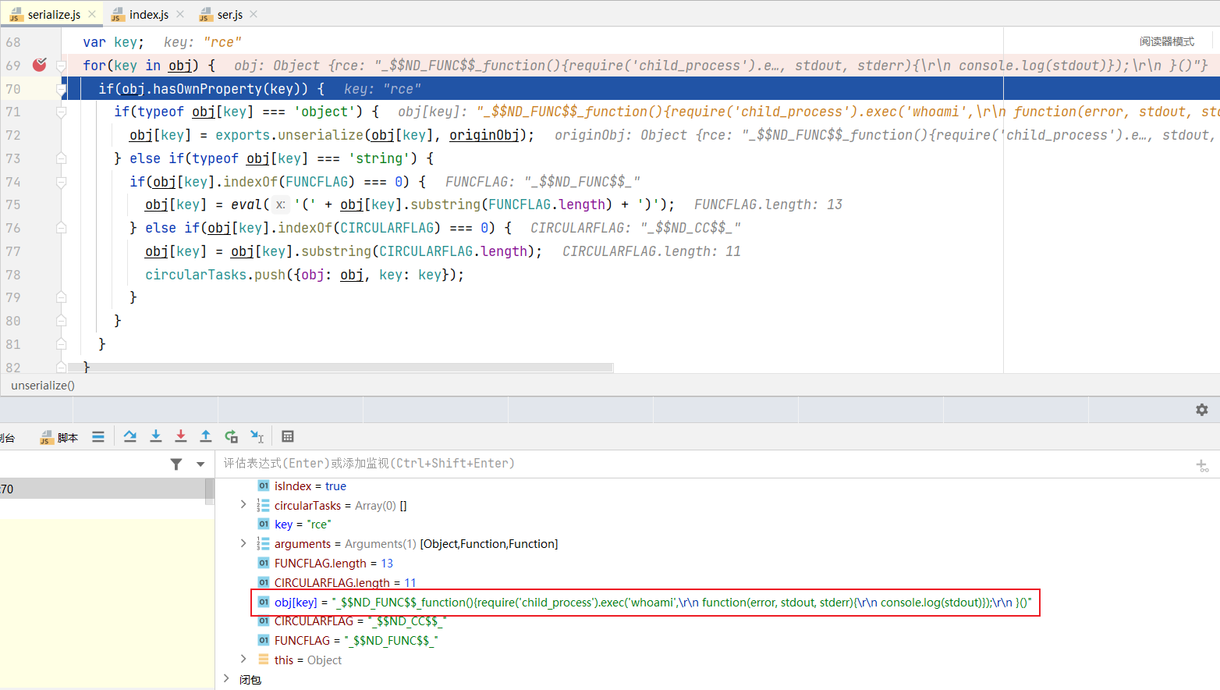Focus the evaluate expression input field
Screen dimensions: 1220x690
tap(702, 464)
